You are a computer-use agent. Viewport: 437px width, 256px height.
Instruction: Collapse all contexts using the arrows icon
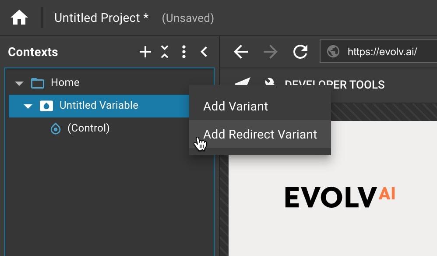[165, 52]
